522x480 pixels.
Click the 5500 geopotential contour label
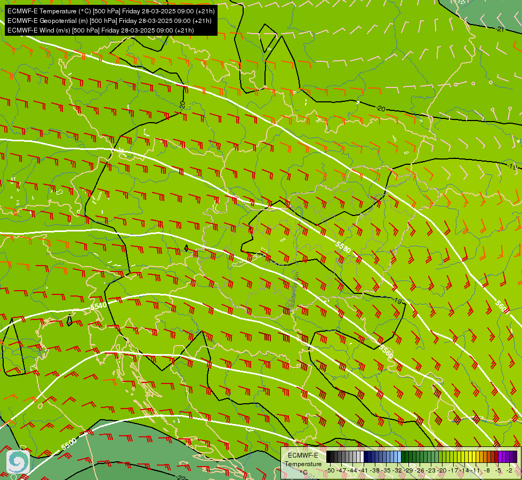tap(69, 444)
